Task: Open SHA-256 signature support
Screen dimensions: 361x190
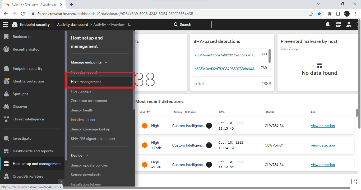Action: [x=93, y=139]
